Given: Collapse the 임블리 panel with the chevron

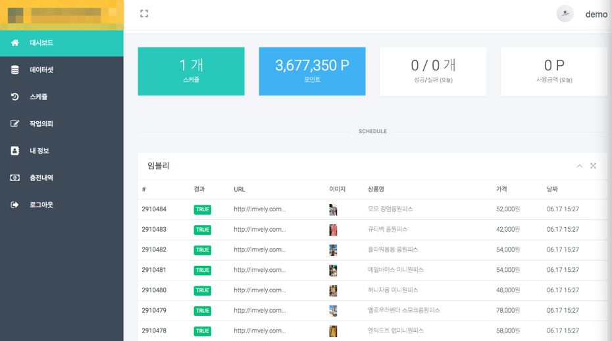Looking at the screenshot, I should point(580,166).
